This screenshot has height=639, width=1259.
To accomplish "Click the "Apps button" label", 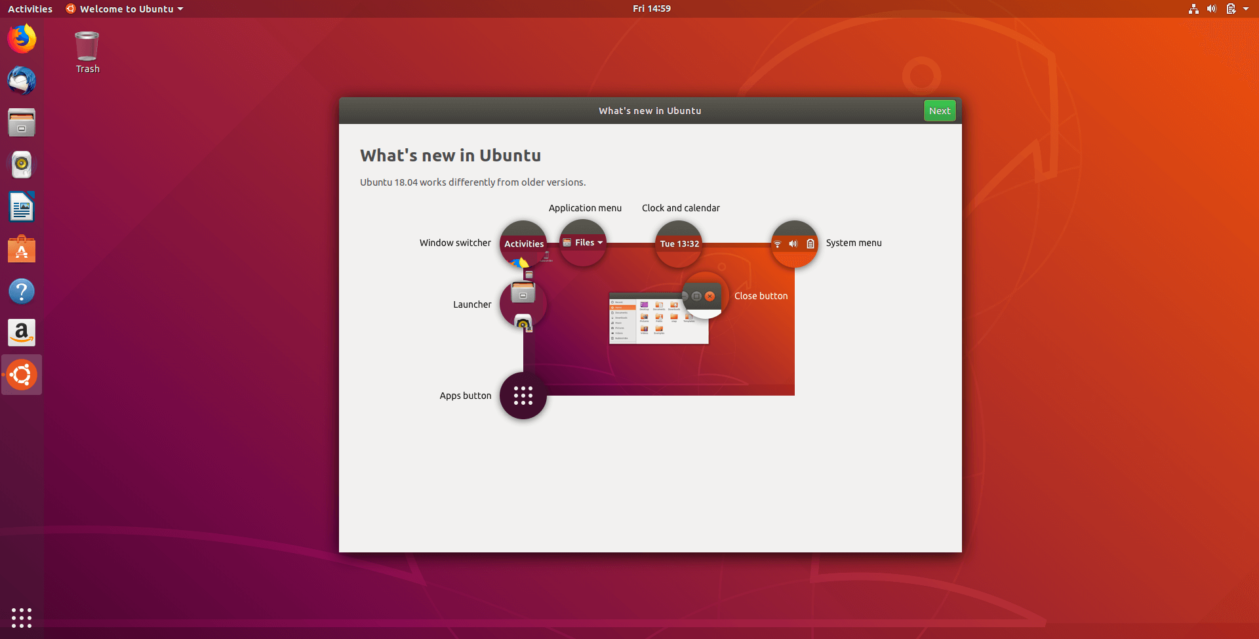I will (466, 396).
